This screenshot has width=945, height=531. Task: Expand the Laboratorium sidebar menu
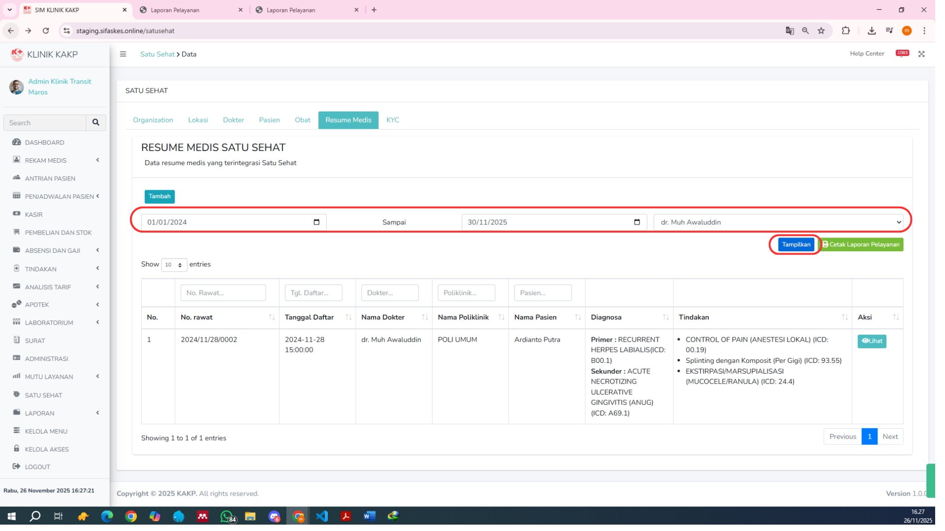(49, 323)
